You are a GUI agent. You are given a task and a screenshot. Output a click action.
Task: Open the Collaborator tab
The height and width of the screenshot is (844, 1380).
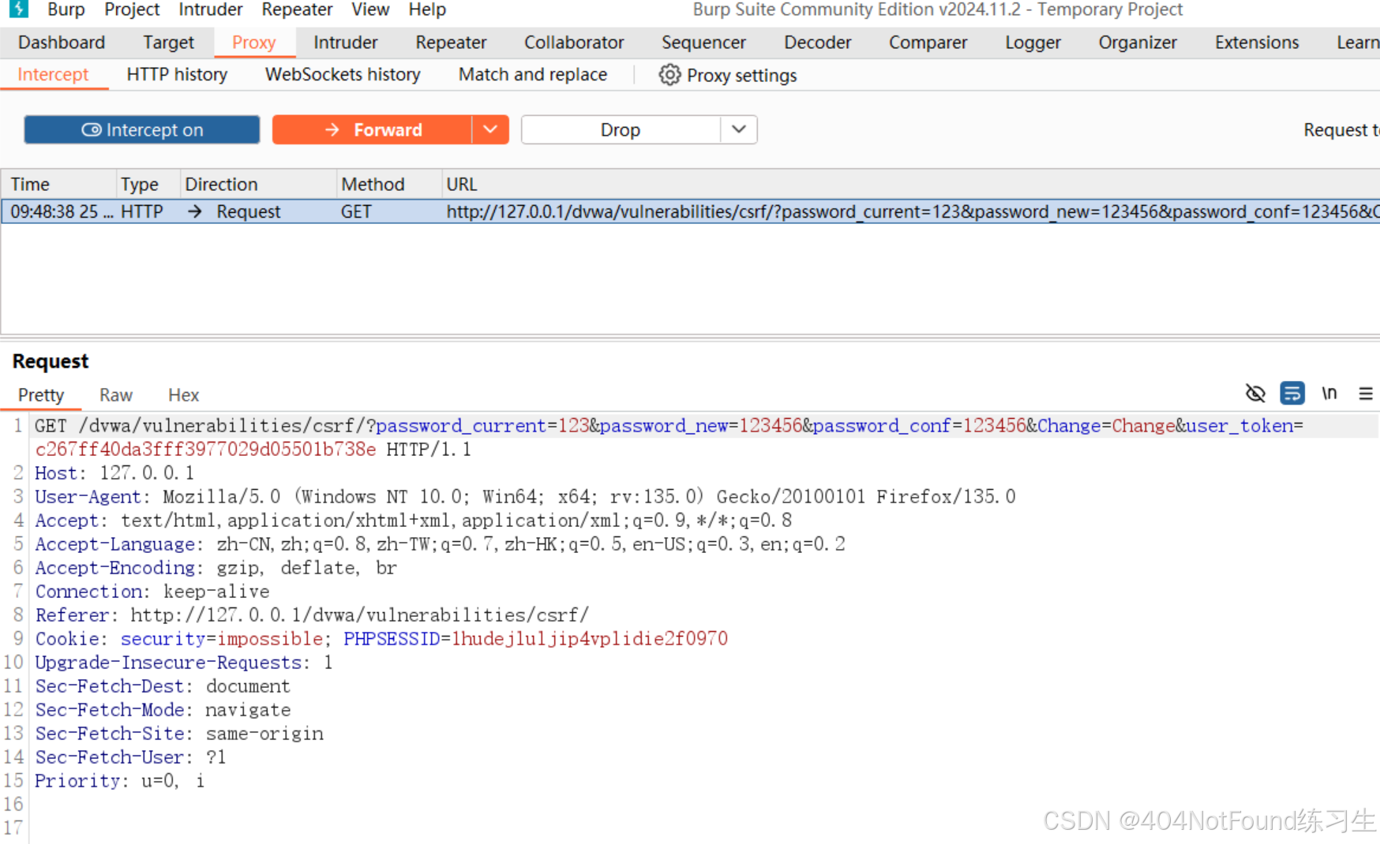(574, 43)
